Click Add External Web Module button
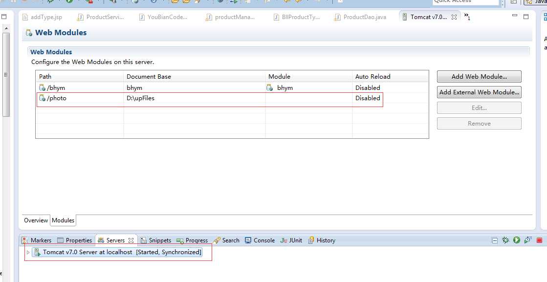The height and width of the screenshot is (282, 547). (479, 92)
